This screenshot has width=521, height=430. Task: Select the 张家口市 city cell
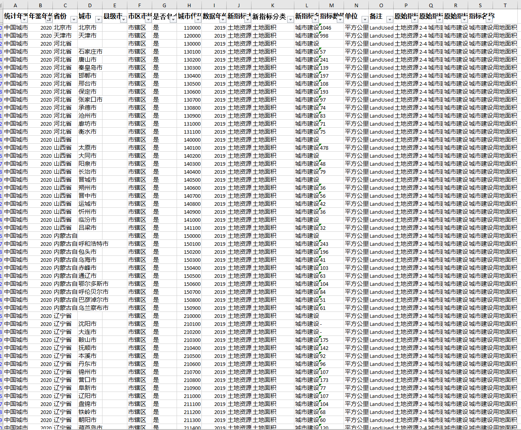(90, 100)
